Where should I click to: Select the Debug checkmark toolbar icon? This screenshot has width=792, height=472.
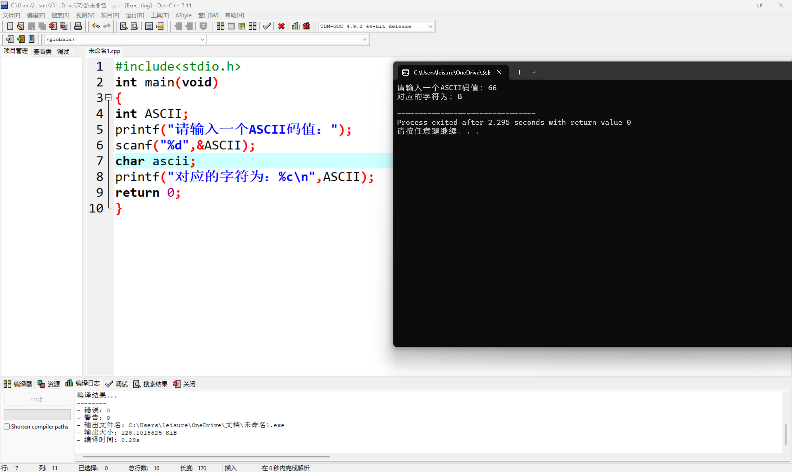267,26
